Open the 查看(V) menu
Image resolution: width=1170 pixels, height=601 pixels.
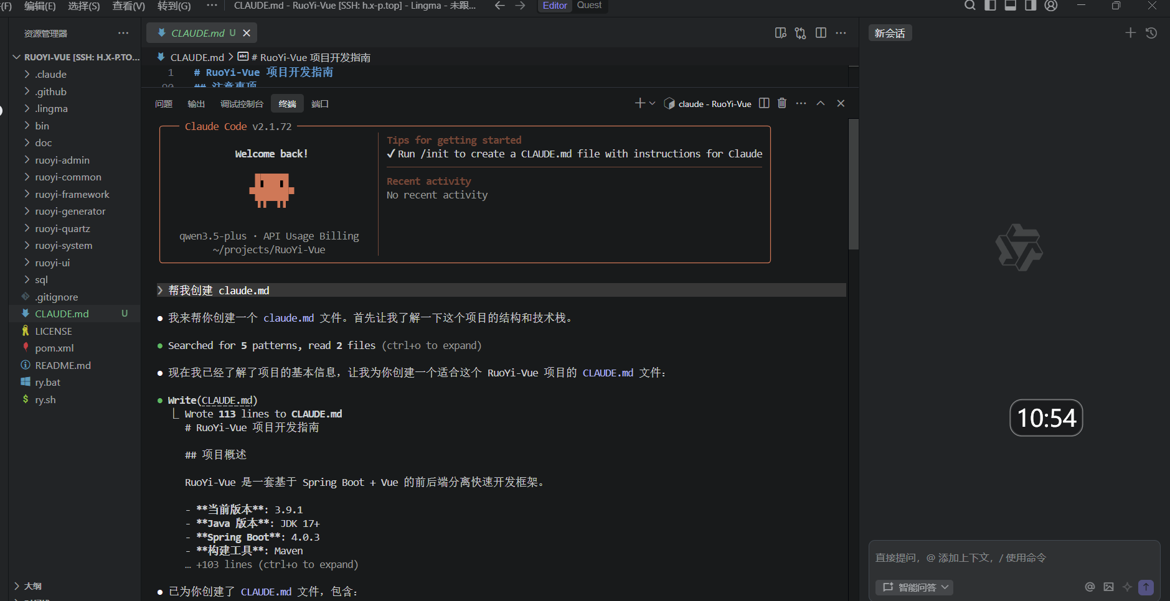tap(129, 6)
